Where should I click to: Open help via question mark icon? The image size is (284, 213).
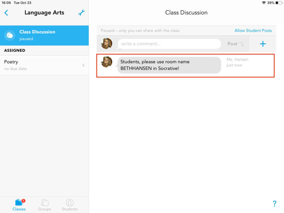(274, 204)
